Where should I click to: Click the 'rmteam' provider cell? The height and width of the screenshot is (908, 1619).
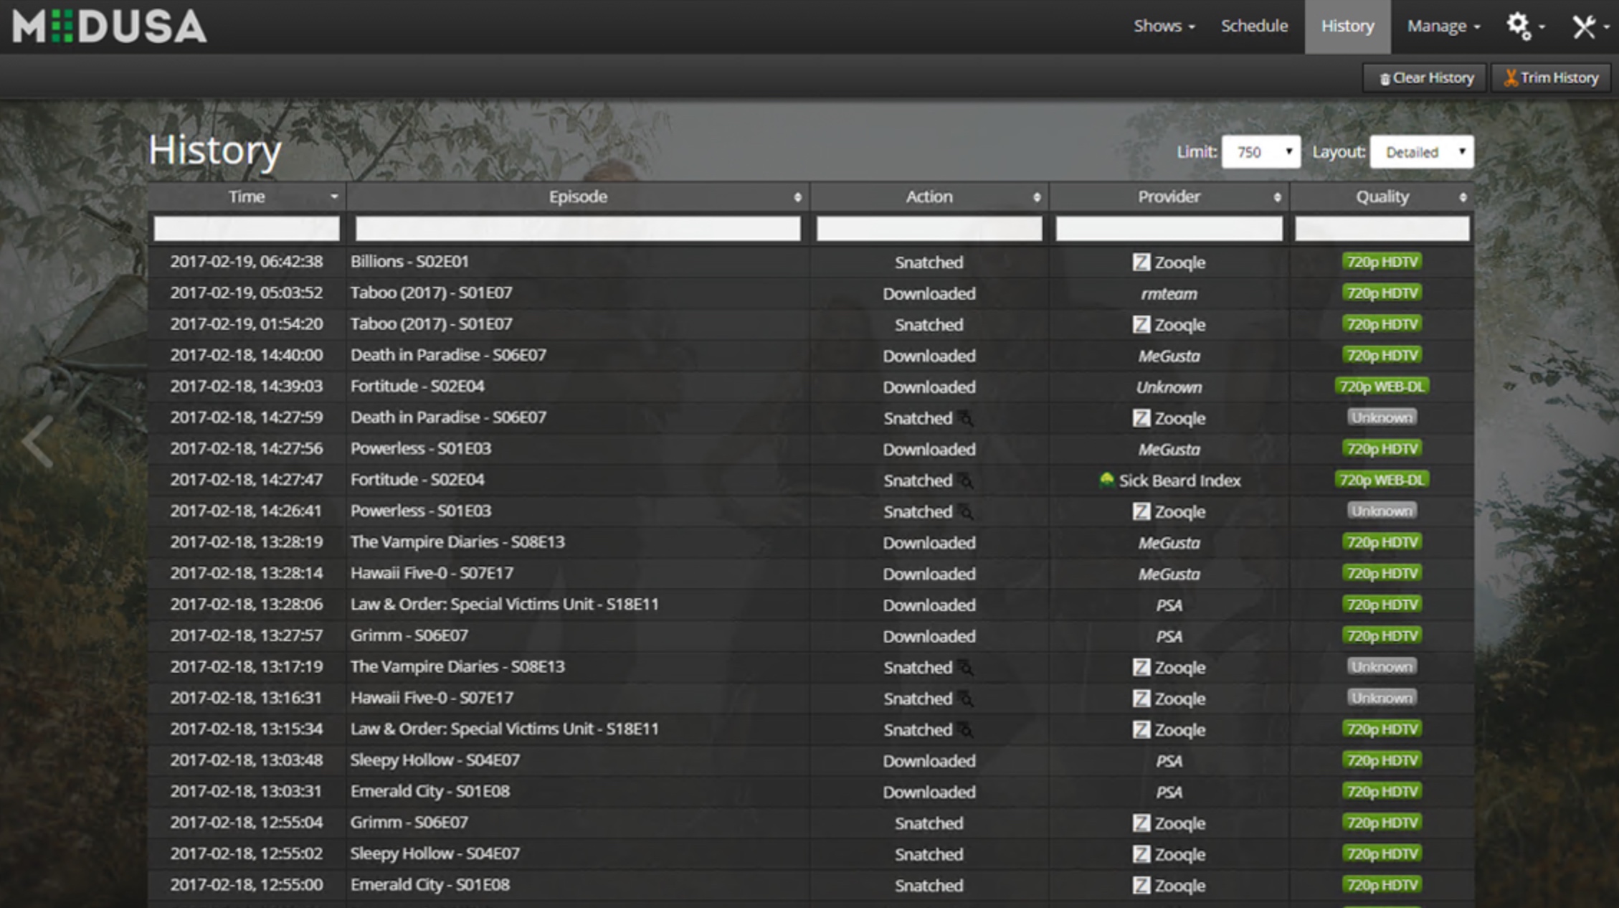[1169, 293]
